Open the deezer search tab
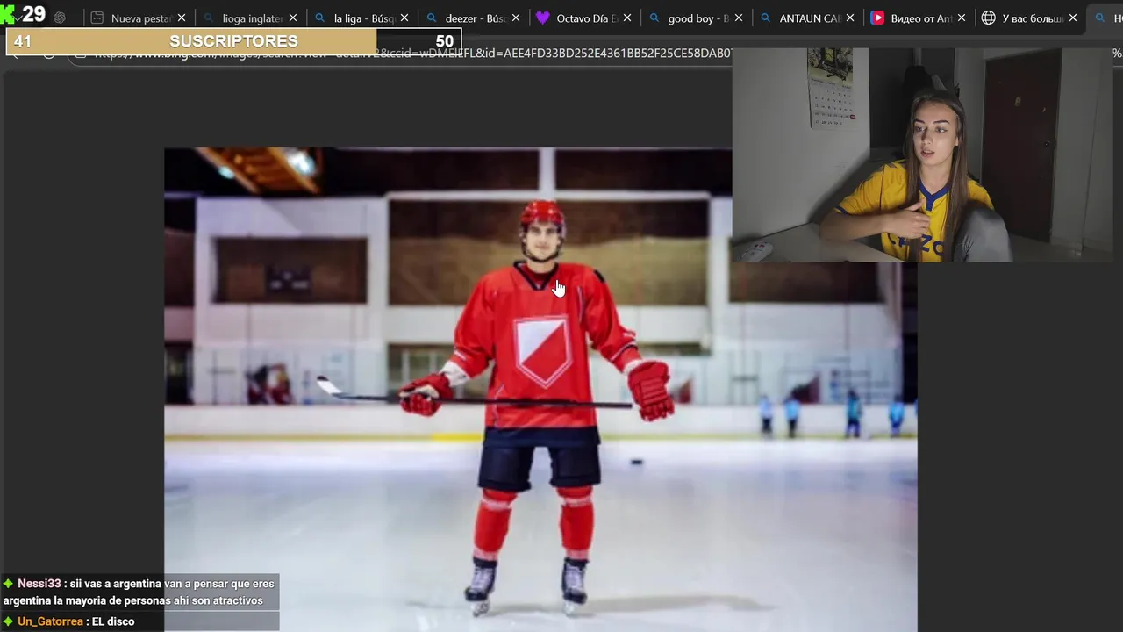 pos(473,18)
